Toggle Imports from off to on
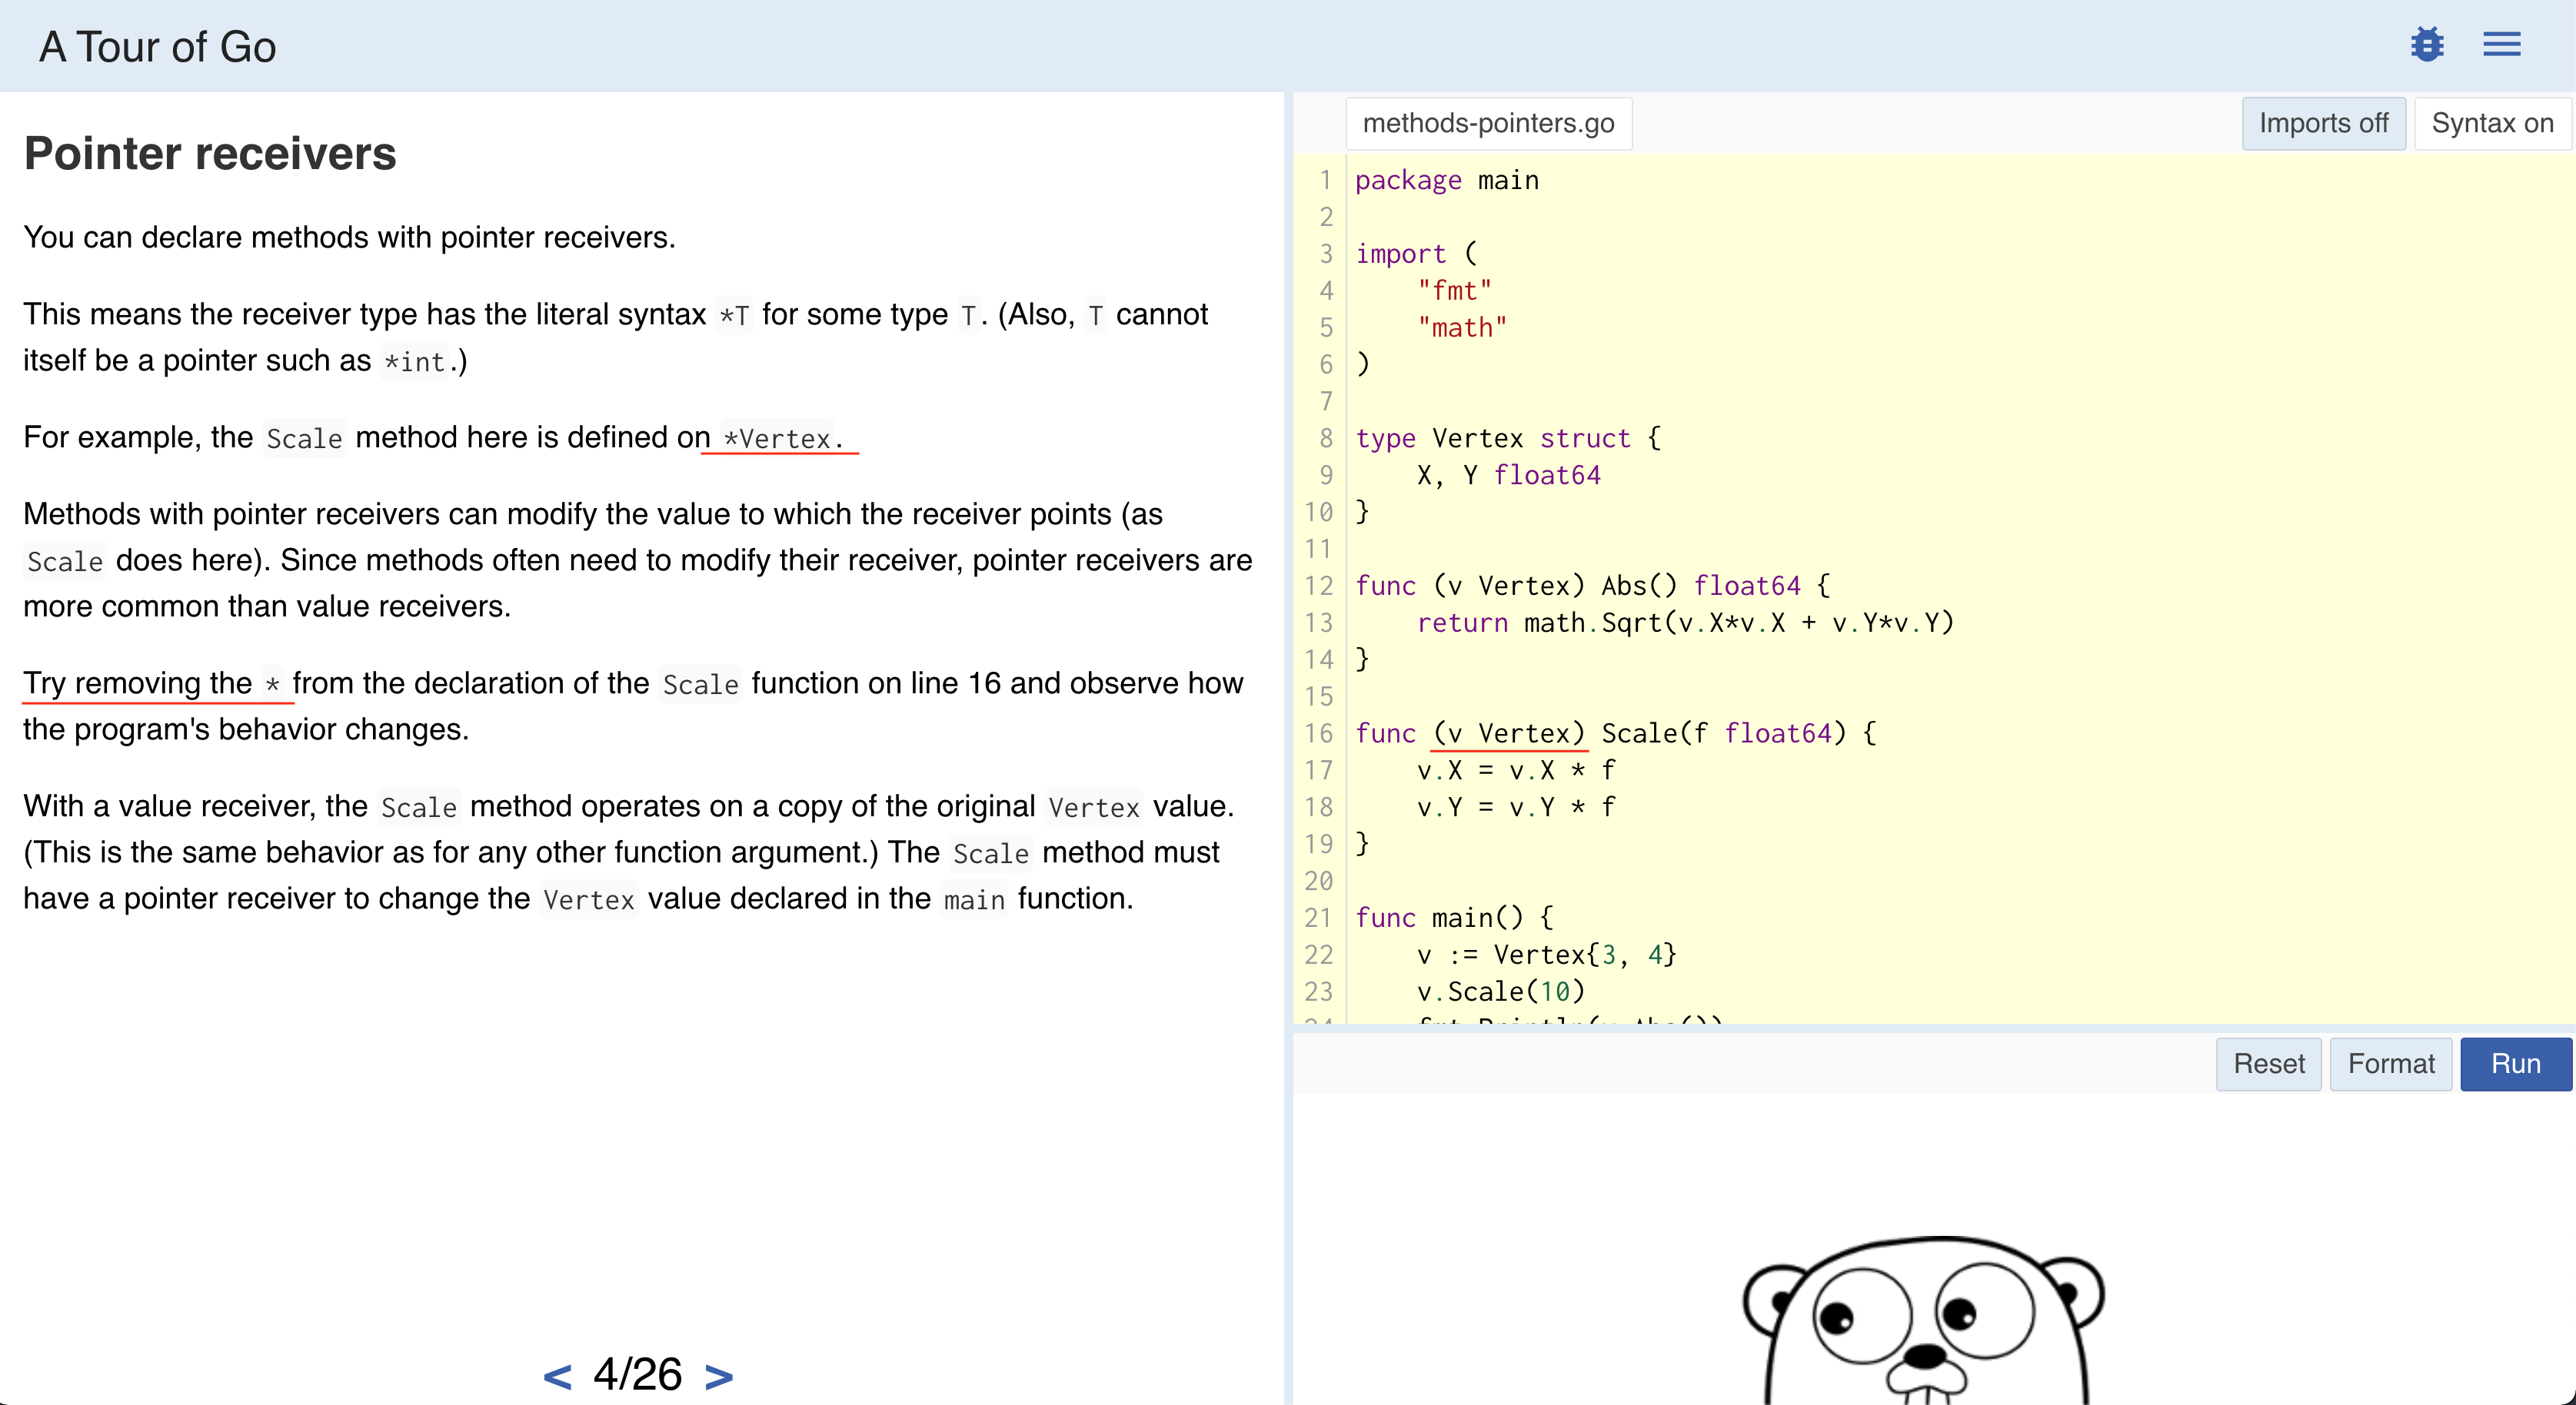Viewport: 2576px width, 1405px height. click(x=2323, y=123)
